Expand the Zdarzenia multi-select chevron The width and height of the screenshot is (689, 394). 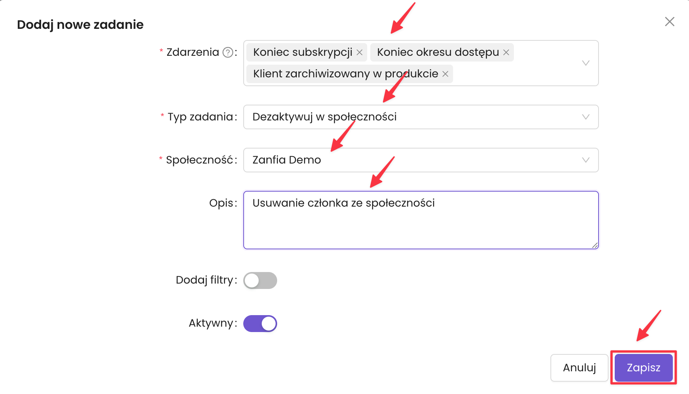[x=585, y=63]
